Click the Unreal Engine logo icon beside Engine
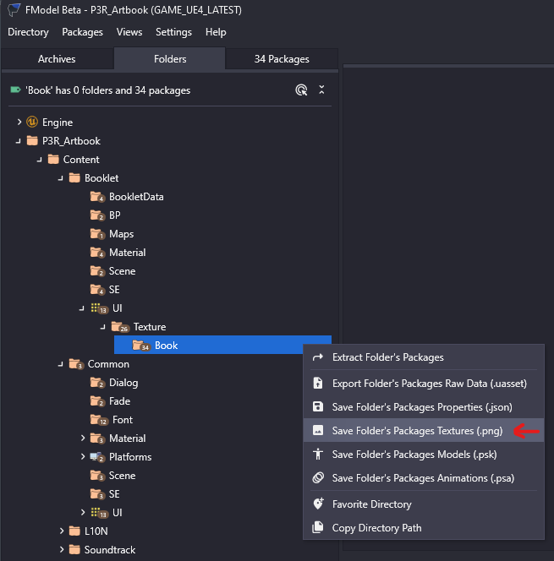 tap(33, 123)
